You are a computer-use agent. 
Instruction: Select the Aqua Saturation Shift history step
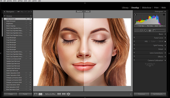point(18,85)
